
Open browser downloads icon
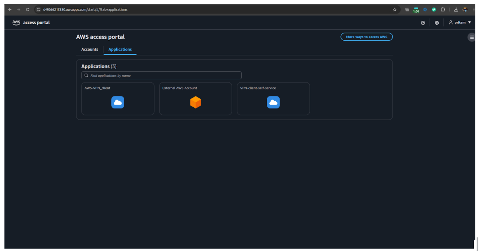point(456,10)
